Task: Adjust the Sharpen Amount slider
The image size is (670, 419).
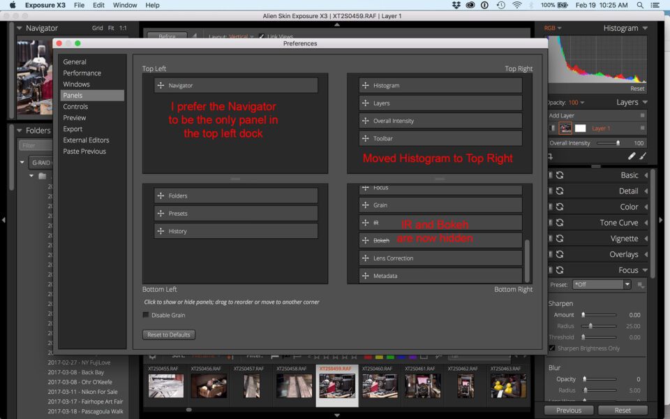Action: pyautogui.click(x=600, y=315)
